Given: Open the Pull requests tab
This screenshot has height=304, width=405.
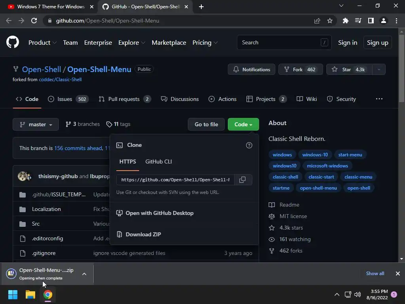Looking at the screenshot, I should click(x=125, y=99).
